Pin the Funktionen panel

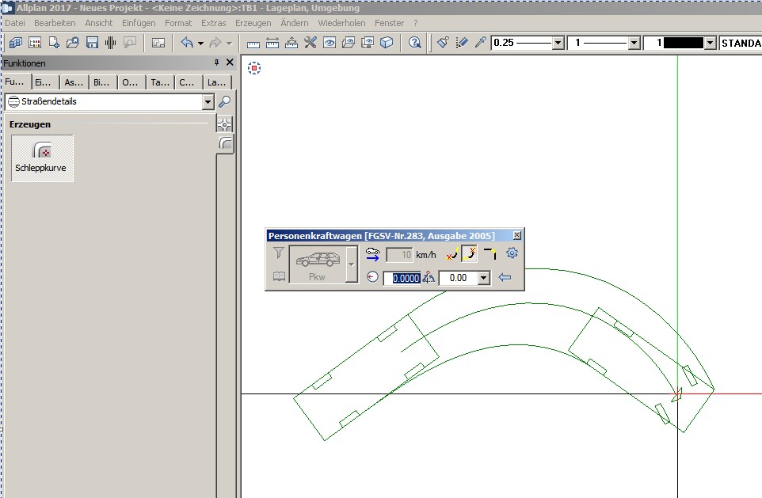coord(216,63)
